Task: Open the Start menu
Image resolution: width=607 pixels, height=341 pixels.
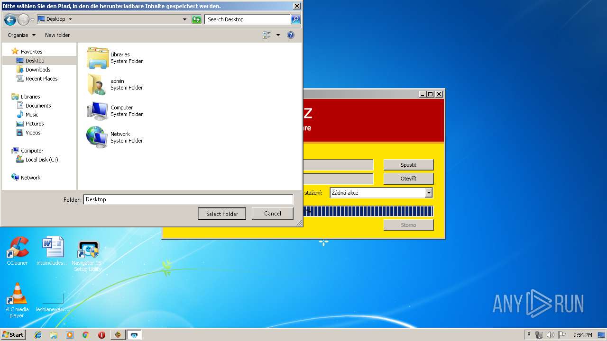Action: tap(13, 334)
